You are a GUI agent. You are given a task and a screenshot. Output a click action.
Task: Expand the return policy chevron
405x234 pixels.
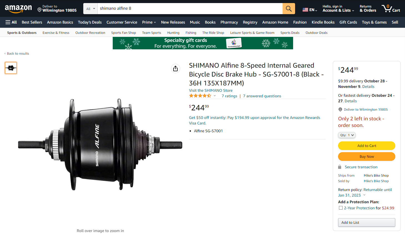pos(364,195)
